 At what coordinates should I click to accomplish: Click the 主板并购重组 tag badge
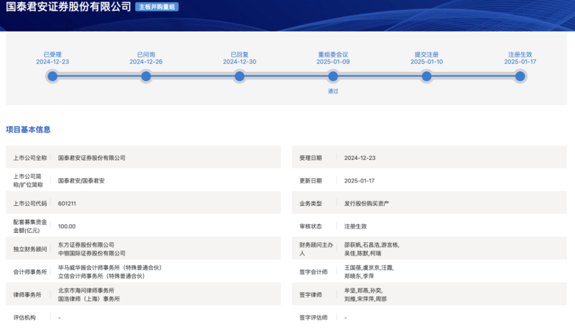(x=157, y=7)
